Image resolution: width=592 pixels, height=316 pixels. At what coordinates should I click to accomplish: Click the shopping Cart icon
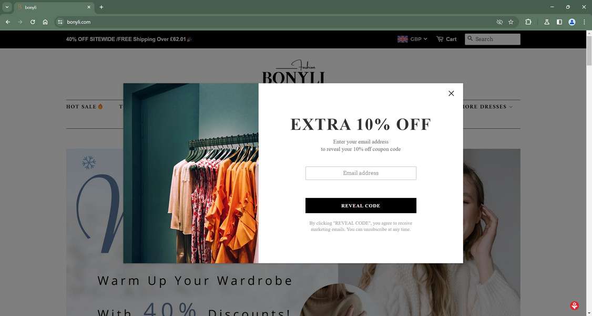(x=440, y=39)
